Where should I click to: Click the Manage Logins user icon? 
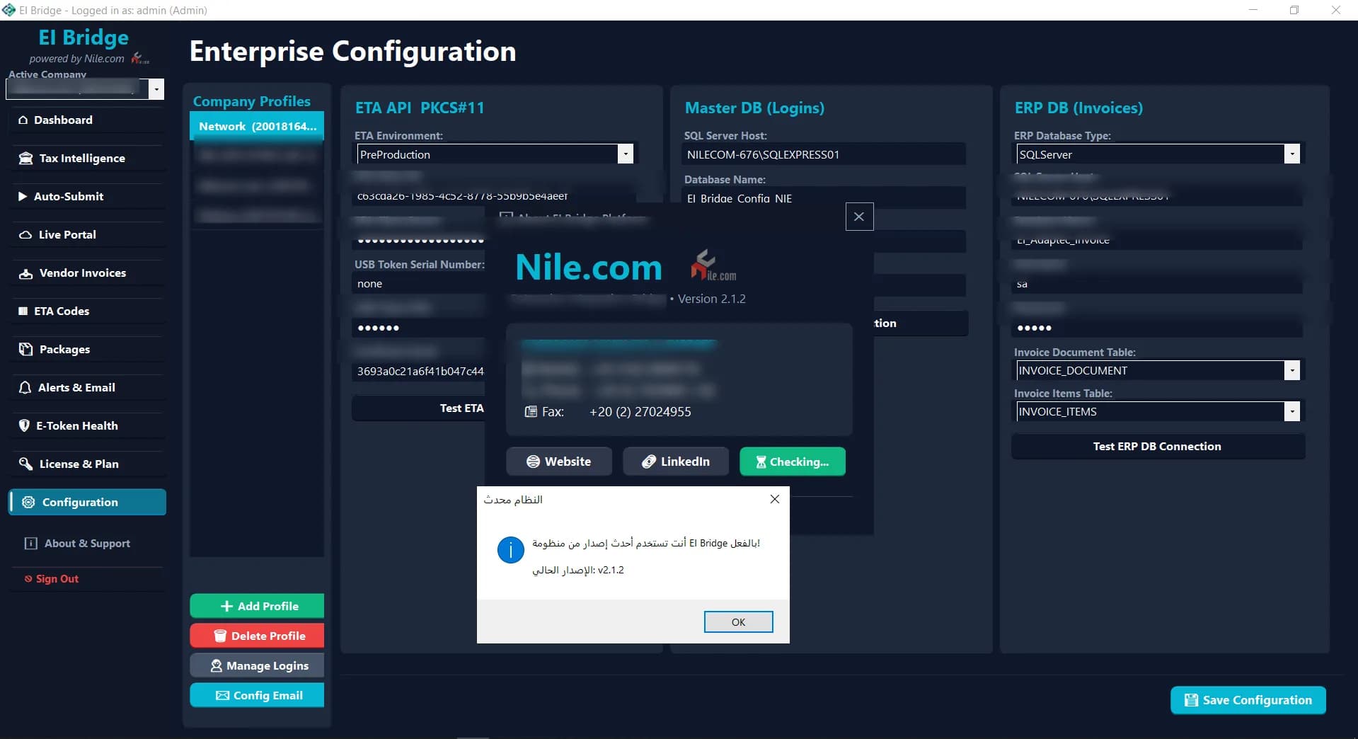click(217, 665)
